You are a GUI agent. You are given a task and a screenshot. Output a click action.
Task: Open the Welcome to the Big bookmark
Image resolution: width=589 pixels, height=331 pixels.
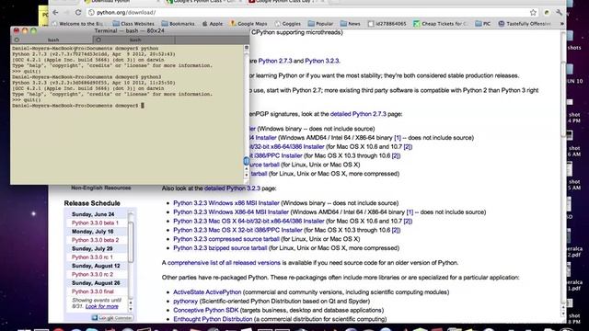click(77, 24)
